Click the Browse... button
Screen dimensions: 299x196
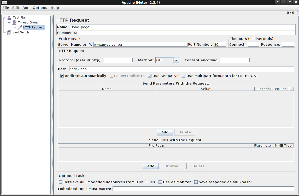pos(173,166)
